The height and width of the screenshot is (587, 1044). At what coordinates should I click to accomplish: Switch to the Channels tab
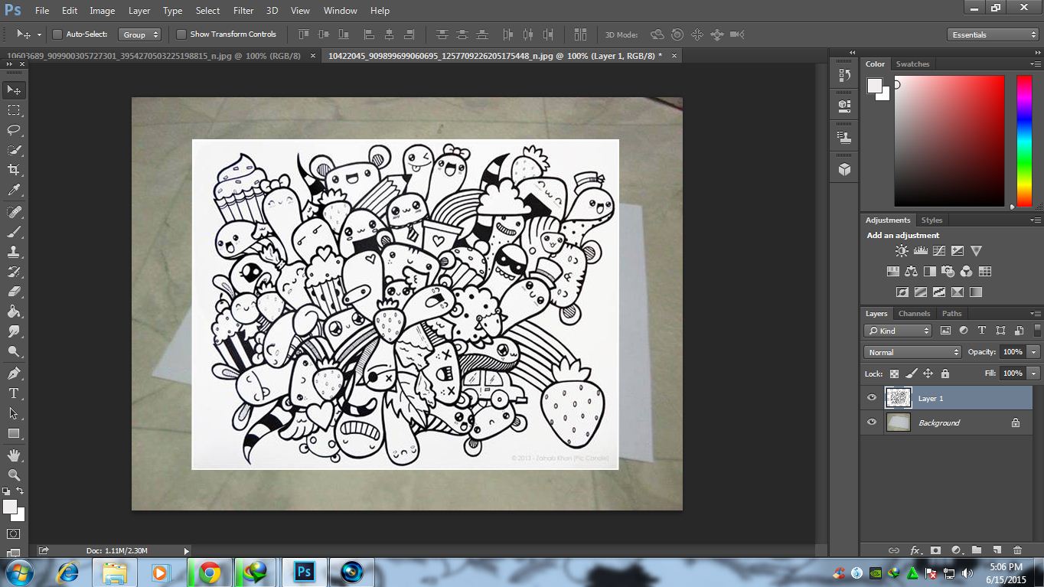[x=914, y=314]
